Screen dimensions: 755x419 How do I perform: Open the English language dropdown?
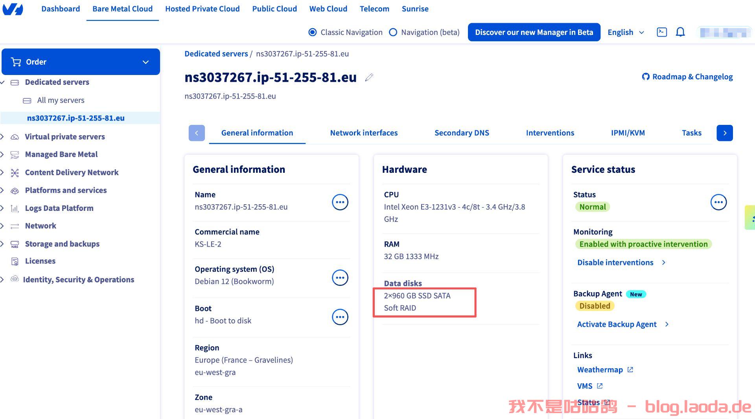click(626, 32)
